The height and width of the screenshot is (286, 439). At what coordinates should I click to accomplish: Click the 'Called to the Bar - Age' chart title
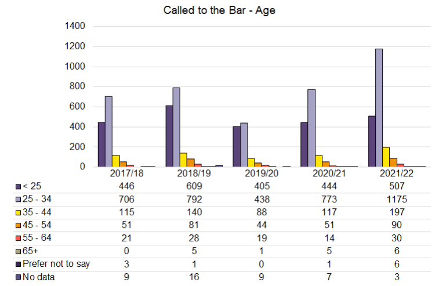(218, 11)
